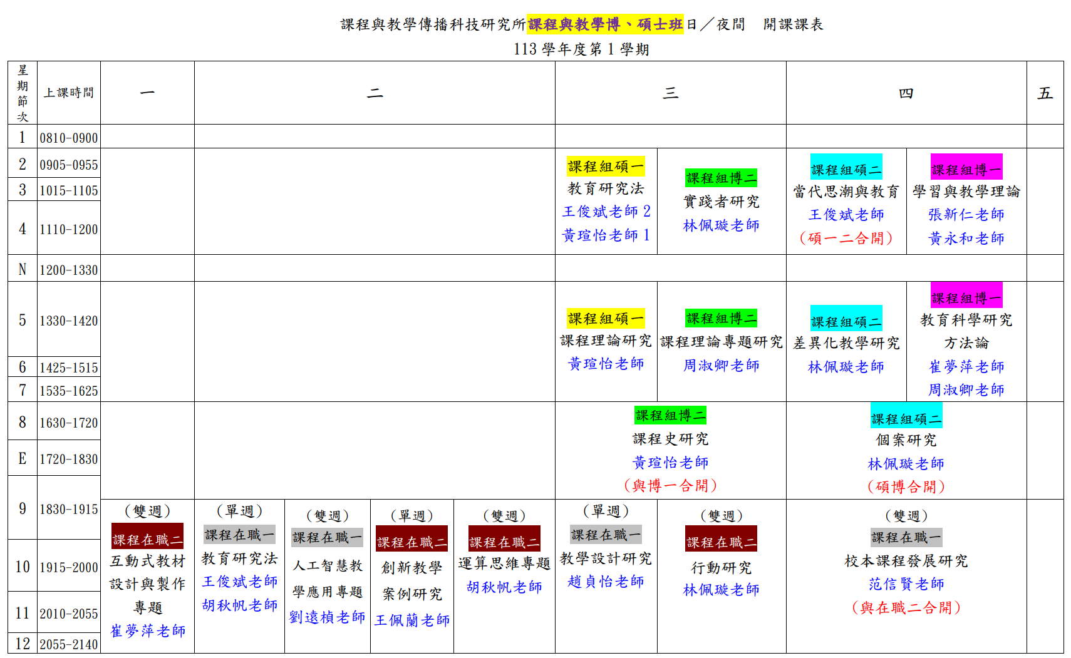Image resolution: width=1071 pixels, height=658 pixels.
Task: Click the '(雙週)' label in Monday column
Action: point(148,511)
